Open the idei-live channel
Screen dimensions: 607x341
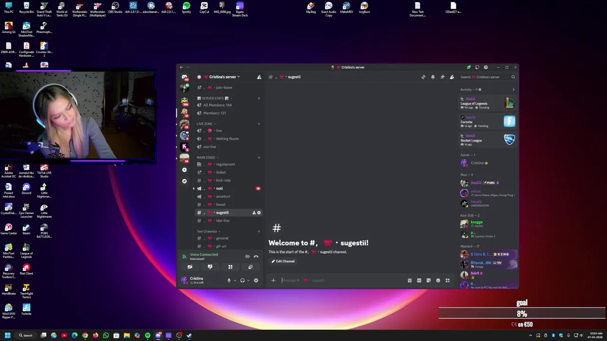[x=229, y=221]
